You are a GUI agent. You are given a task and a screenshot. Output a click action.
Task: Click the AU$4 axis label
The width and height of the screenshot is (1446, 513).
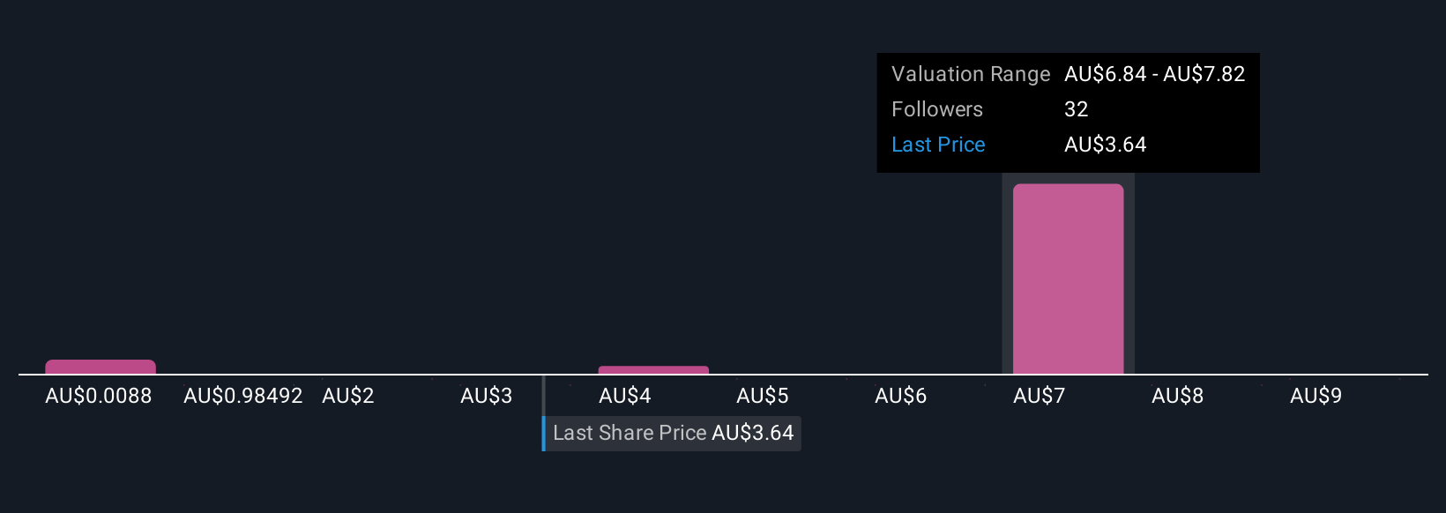[625, 396]
